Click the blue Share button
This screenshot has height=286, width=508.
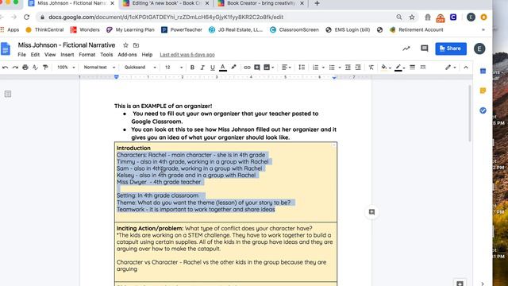point(451,48)
